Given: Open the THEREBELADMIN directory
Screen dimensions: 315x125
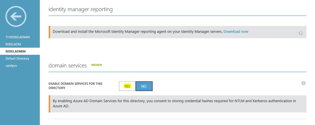Looking at the screenshot, I should coord(17,37).
